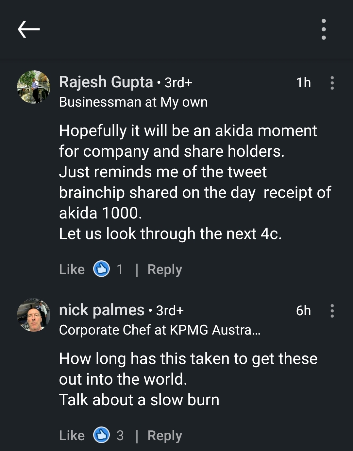Tap the 'Talk about a slow burn' comment text
353x451 pixels.
(x=139, y=400)
